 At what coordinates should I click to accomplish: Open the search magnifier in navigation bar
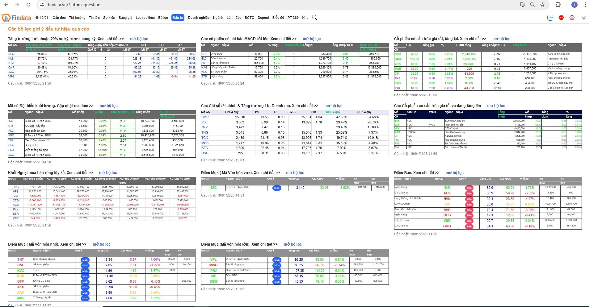coord(314,18)
